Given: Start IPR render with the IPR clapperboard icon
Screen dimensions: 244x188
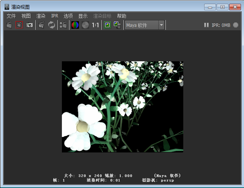Looking at the screenshot, I should point(42,25).
